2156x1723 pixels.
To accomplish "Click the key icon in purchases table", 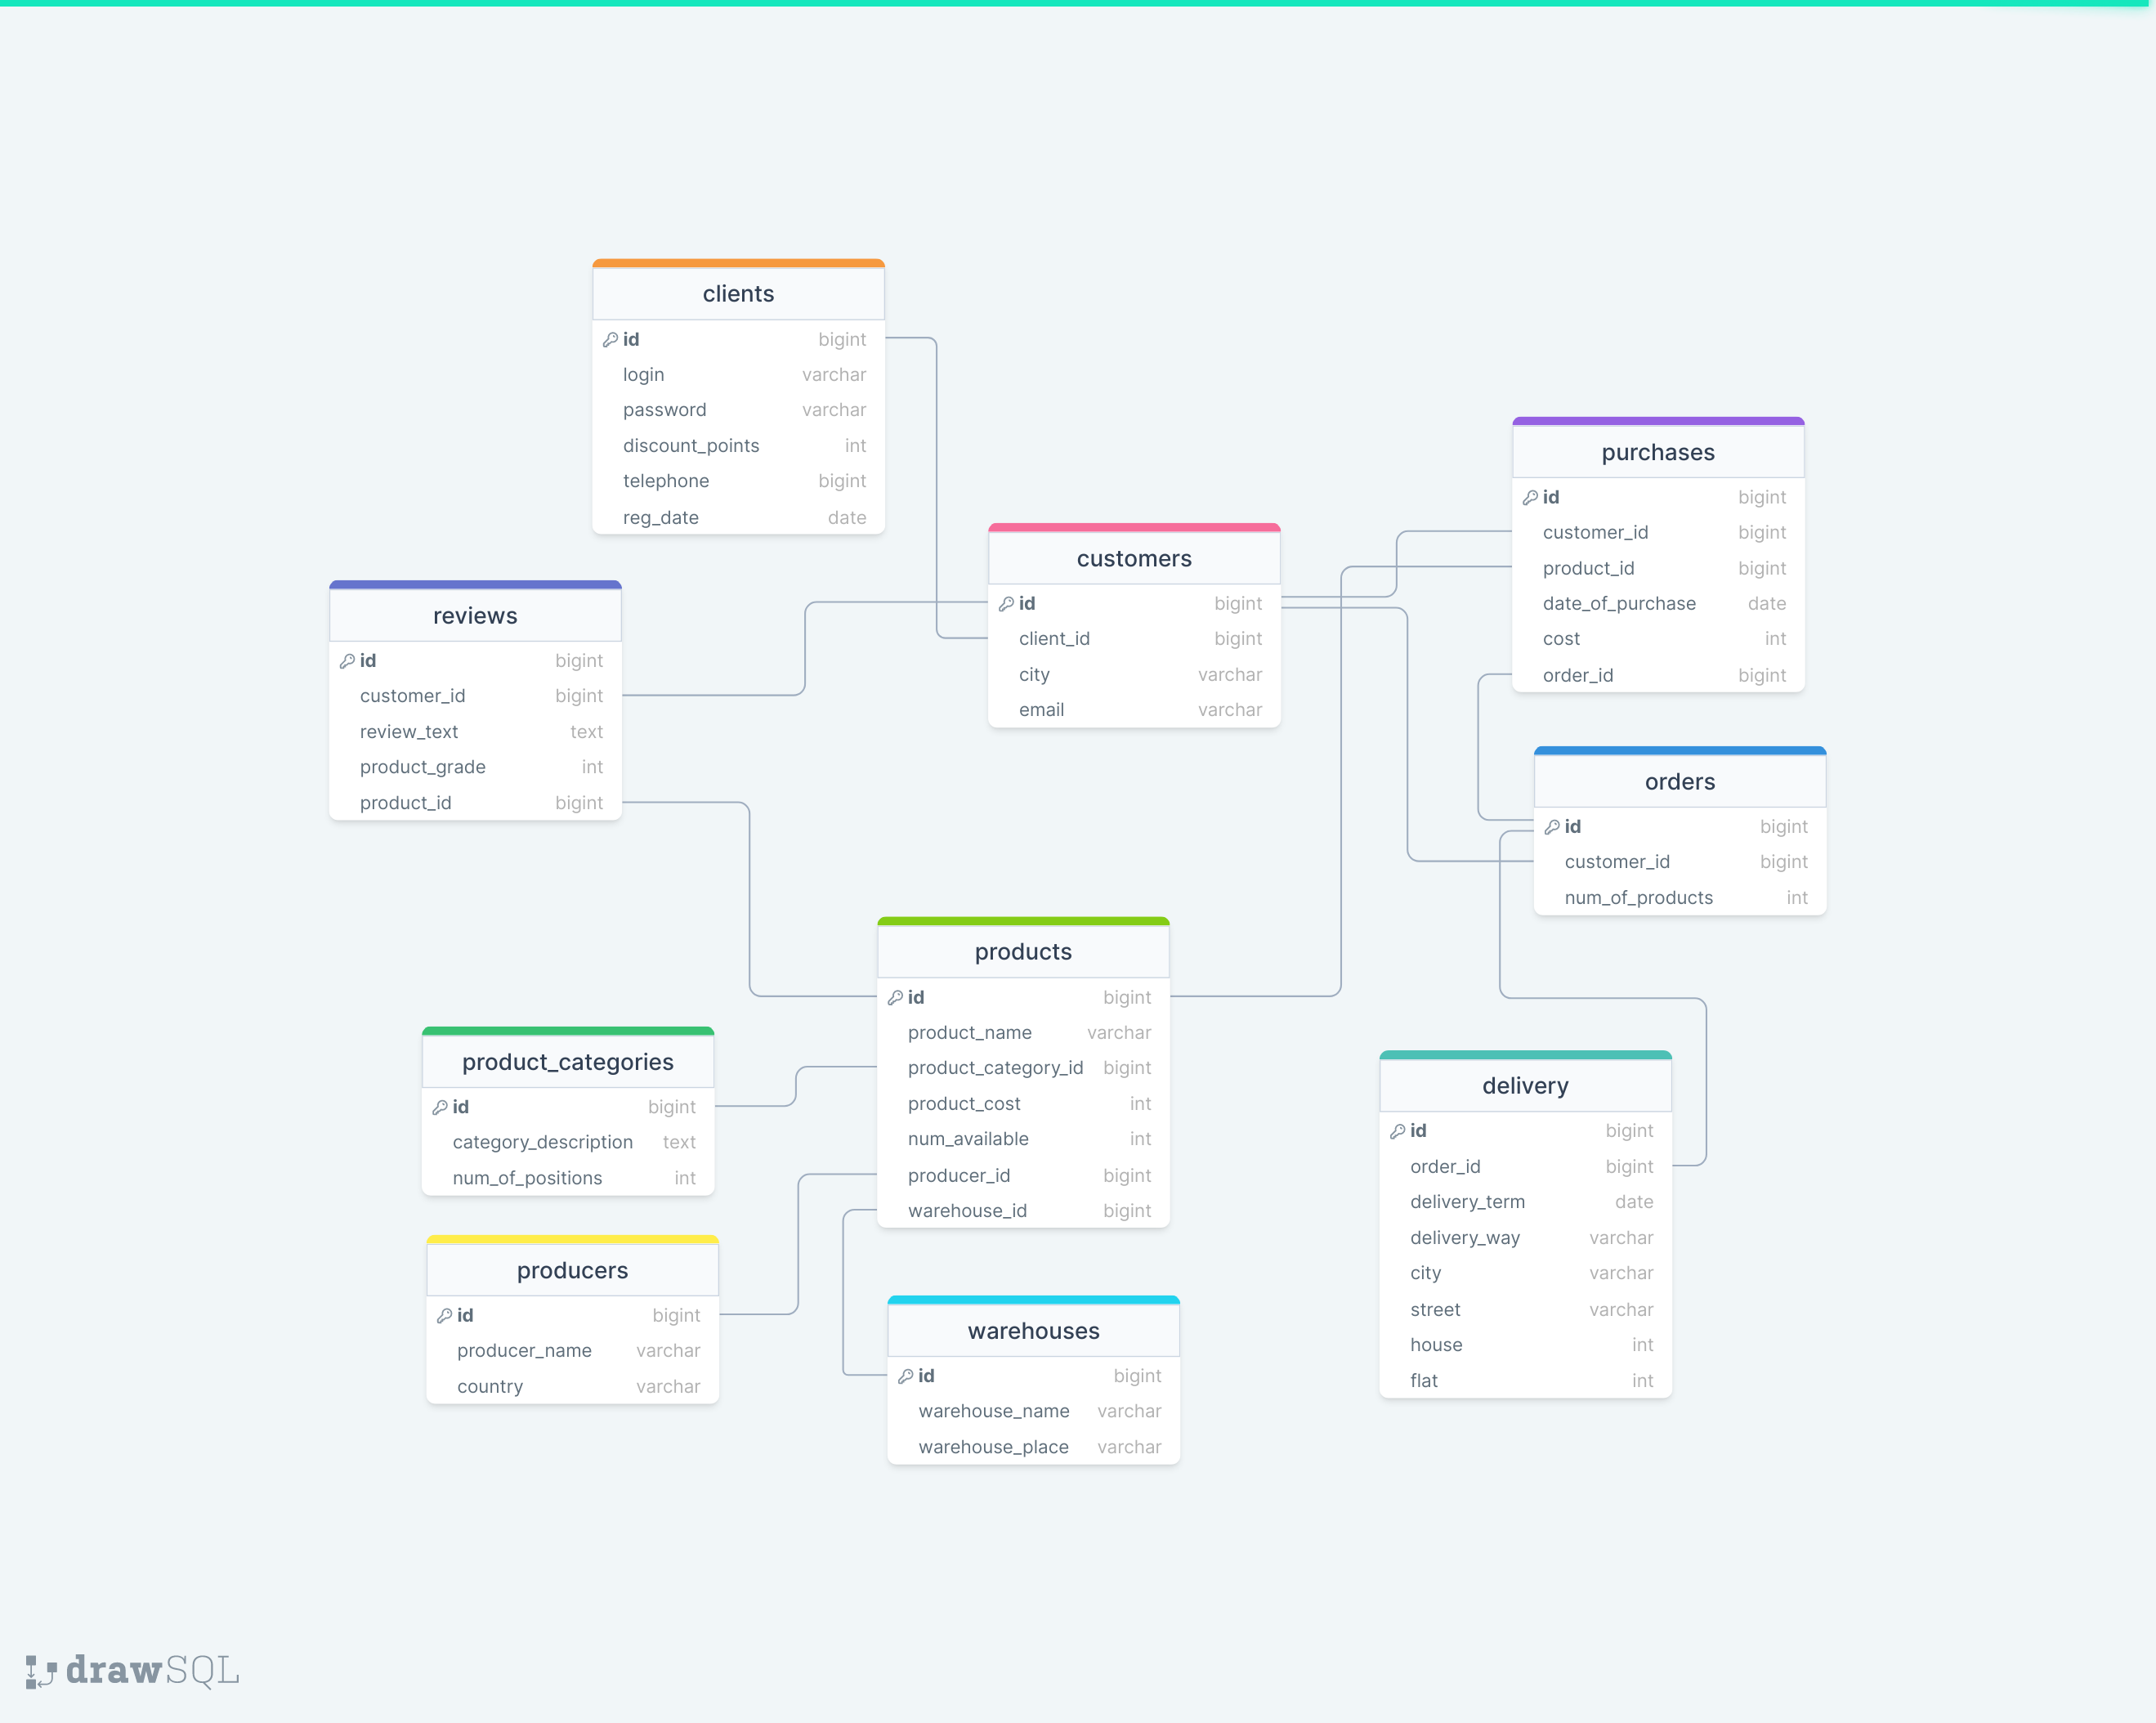I will [x=1530, y=497].
